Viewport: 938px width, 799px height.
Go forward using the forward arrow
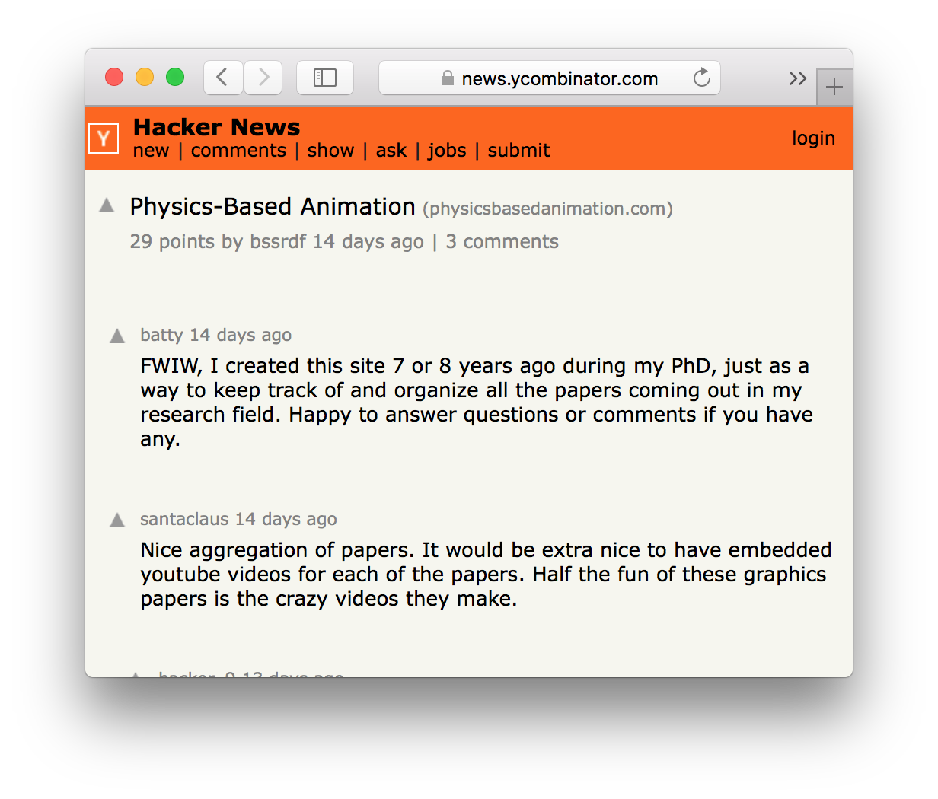click(x=263, y=77)
